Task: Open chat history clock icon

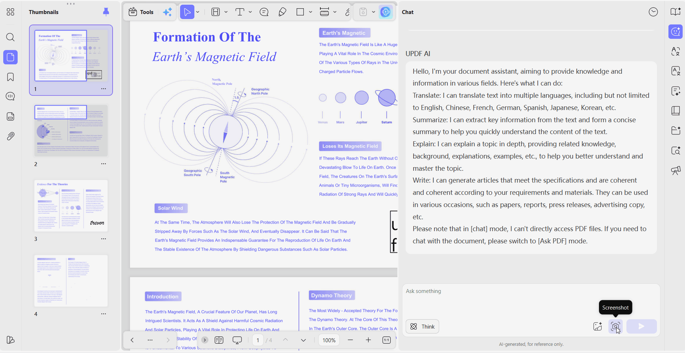Action: point(653,12)
